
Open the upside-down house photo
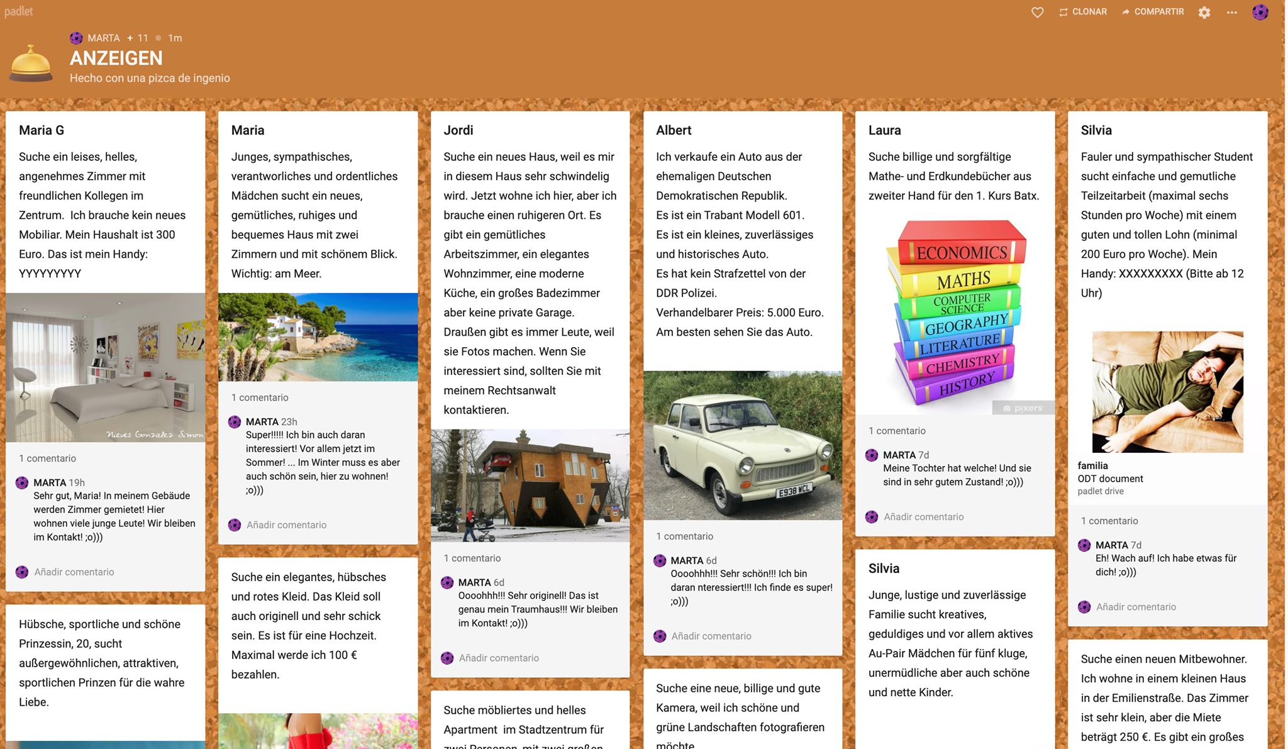pos(530,485)
